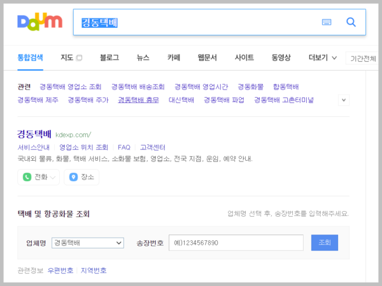The image size is (382, 286).
Task: Open the 영업소 위치 조회 sublink
Action: [x=83, y=147]
